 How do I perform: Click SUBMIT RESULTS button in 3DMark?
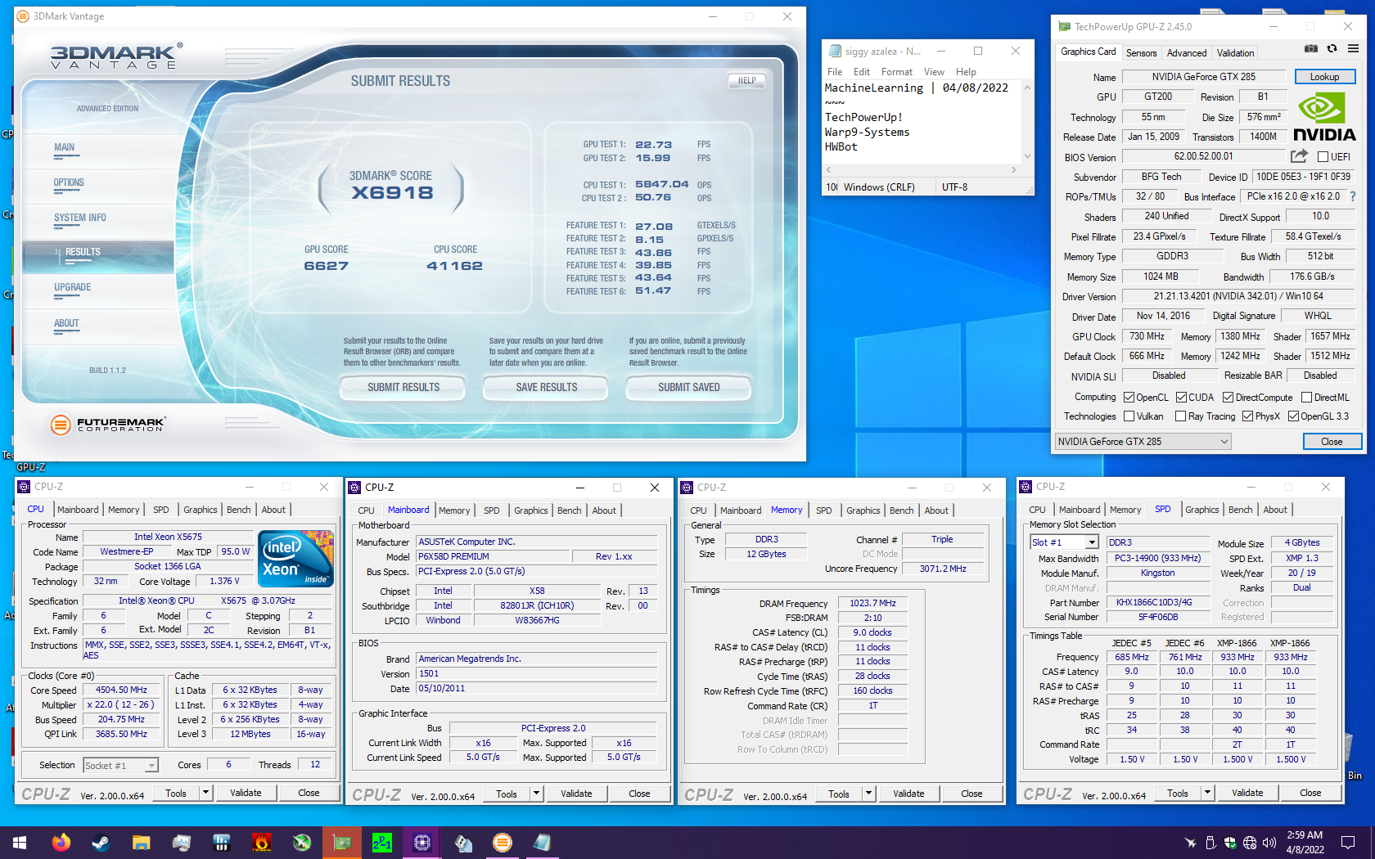click(403, 387)
